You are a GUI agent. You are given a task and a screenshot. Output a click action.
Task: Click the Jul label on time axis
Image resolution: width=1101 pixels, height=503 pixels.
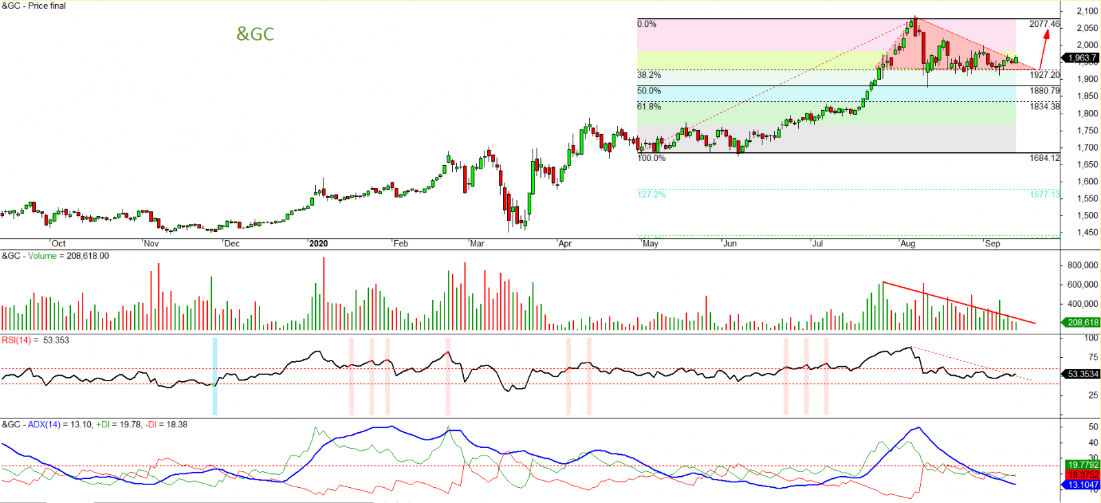[817, 244]
